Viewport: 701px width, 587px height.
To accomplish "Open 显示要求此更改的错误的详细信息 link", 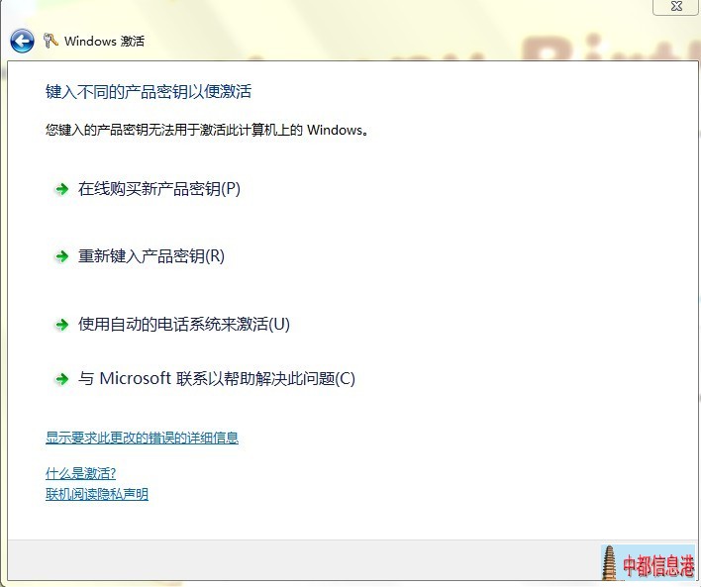I will click(x=142, y=438).
